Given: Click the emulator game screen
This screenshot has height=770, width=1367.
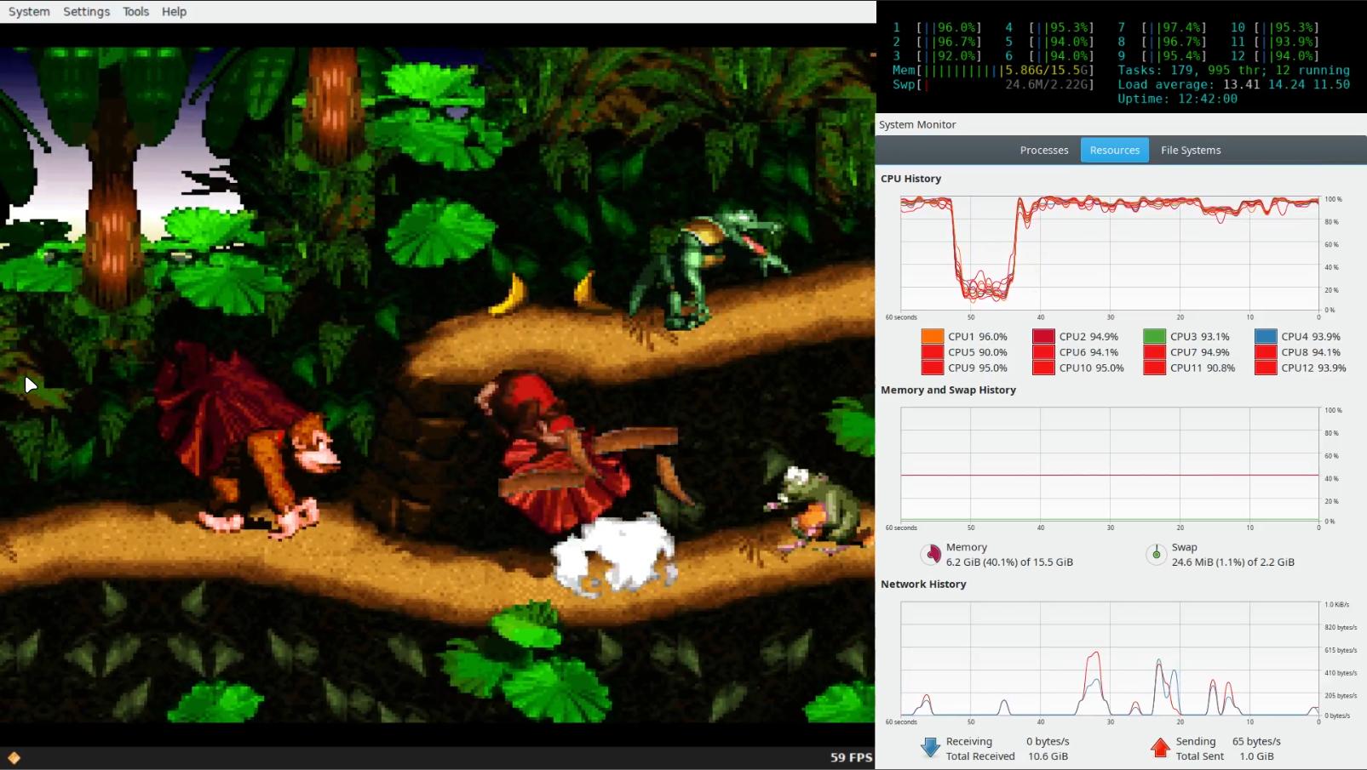Looking at the screenshot, I should 438,385.
